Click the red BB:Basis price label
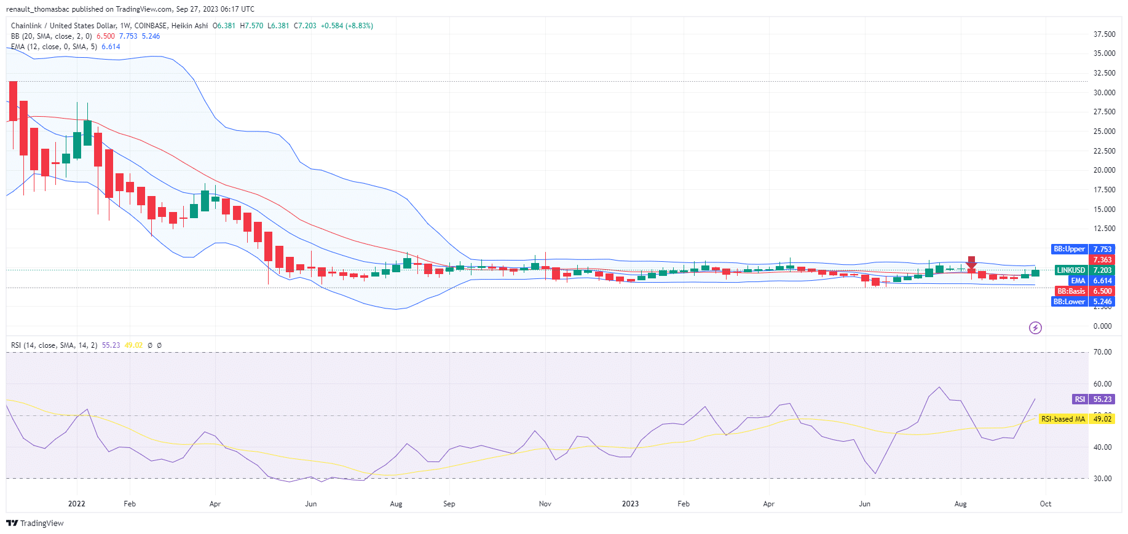The width and height of the screenshot is (1128, 534). (x=1071, y=291)
